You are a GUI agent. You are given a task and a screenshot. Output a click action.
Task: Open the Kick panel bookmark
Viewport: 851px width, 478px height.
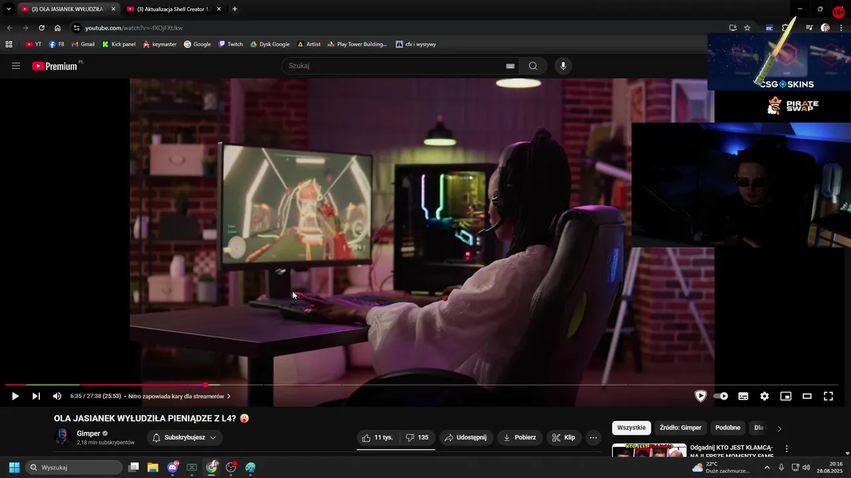pyautogui.click(x=118, y=44)
